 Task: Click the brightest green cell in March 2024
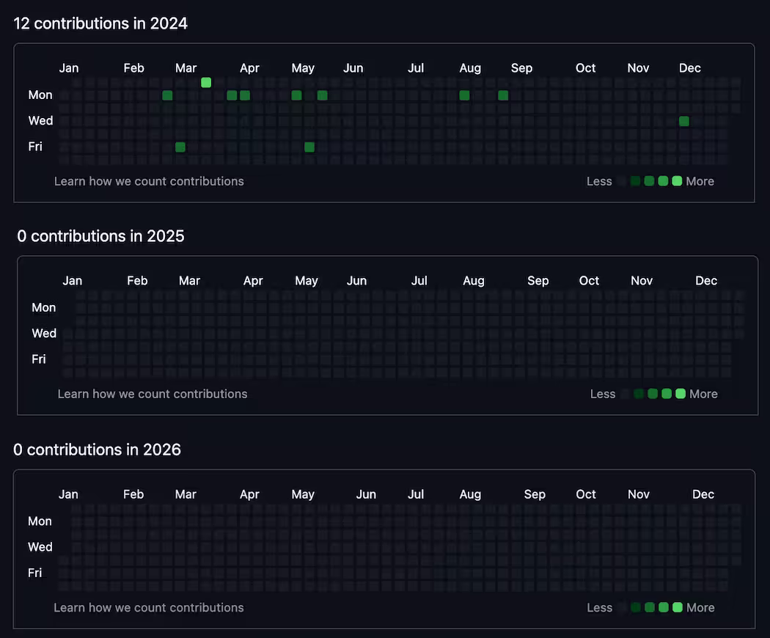click(206, 83)
